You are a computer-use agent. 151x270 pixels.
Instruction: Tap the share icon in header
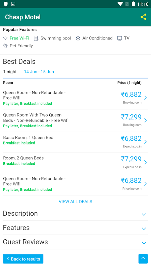[144, 17]
